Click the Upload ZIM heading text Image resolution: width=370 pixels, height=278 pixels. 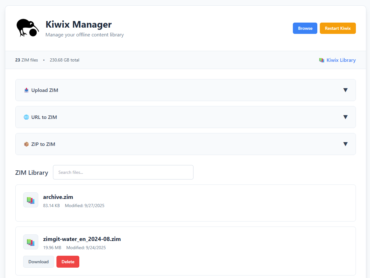point(45,90)
